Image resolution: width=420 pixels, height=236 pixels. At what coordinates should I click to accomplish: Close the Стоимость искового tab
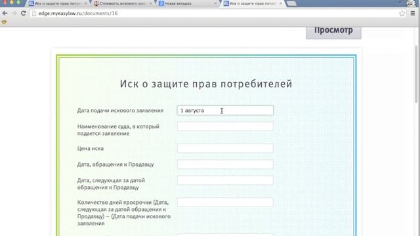(x=150, y=3)
